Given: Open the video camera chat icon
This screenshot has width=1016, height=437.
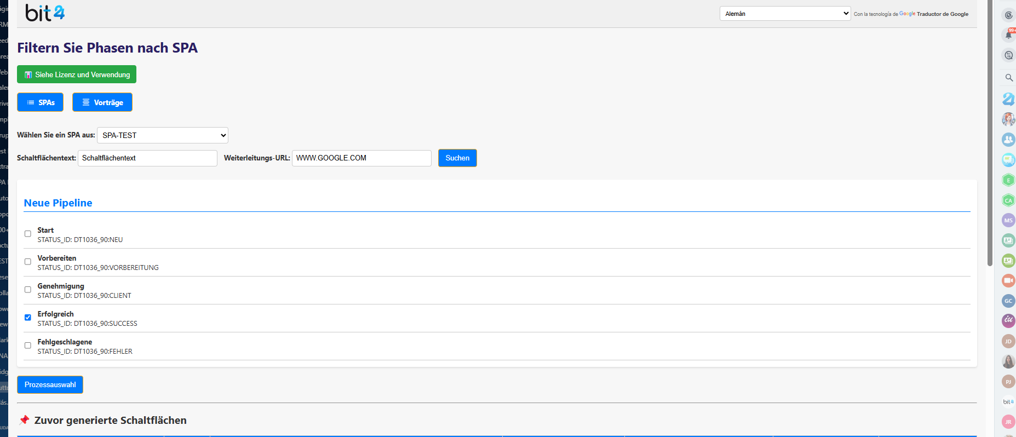Looking at the screenshot, I should click(1008, 280).
